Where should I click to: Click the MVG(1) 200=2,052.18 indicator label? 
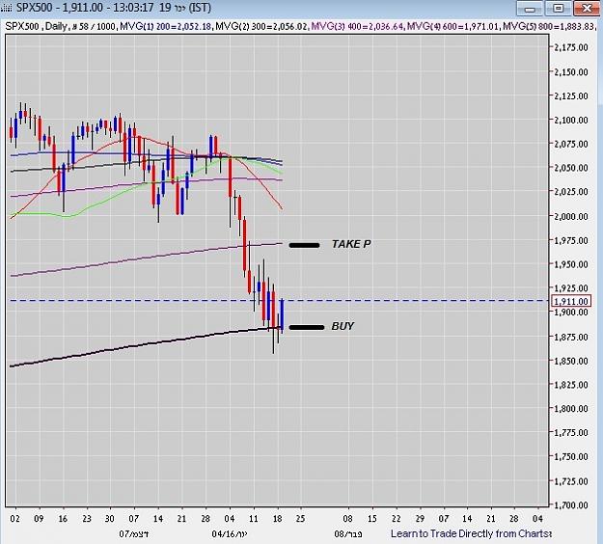166,26
